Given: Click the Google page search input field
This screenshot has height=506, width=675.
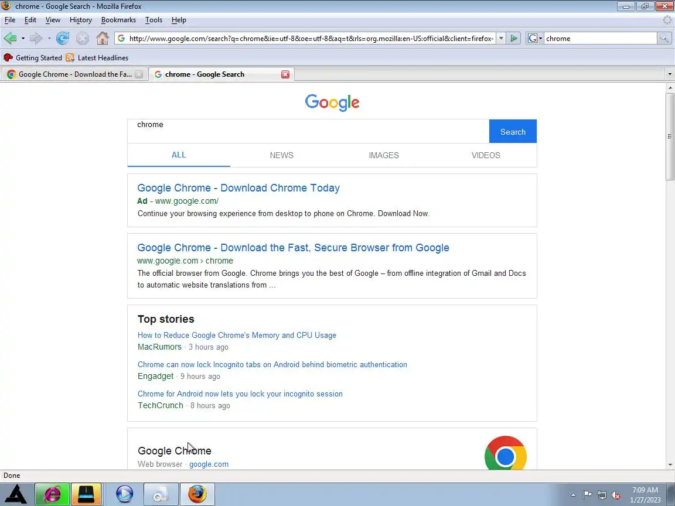Looking at the screenshot, I should click(x=308, y=131).
